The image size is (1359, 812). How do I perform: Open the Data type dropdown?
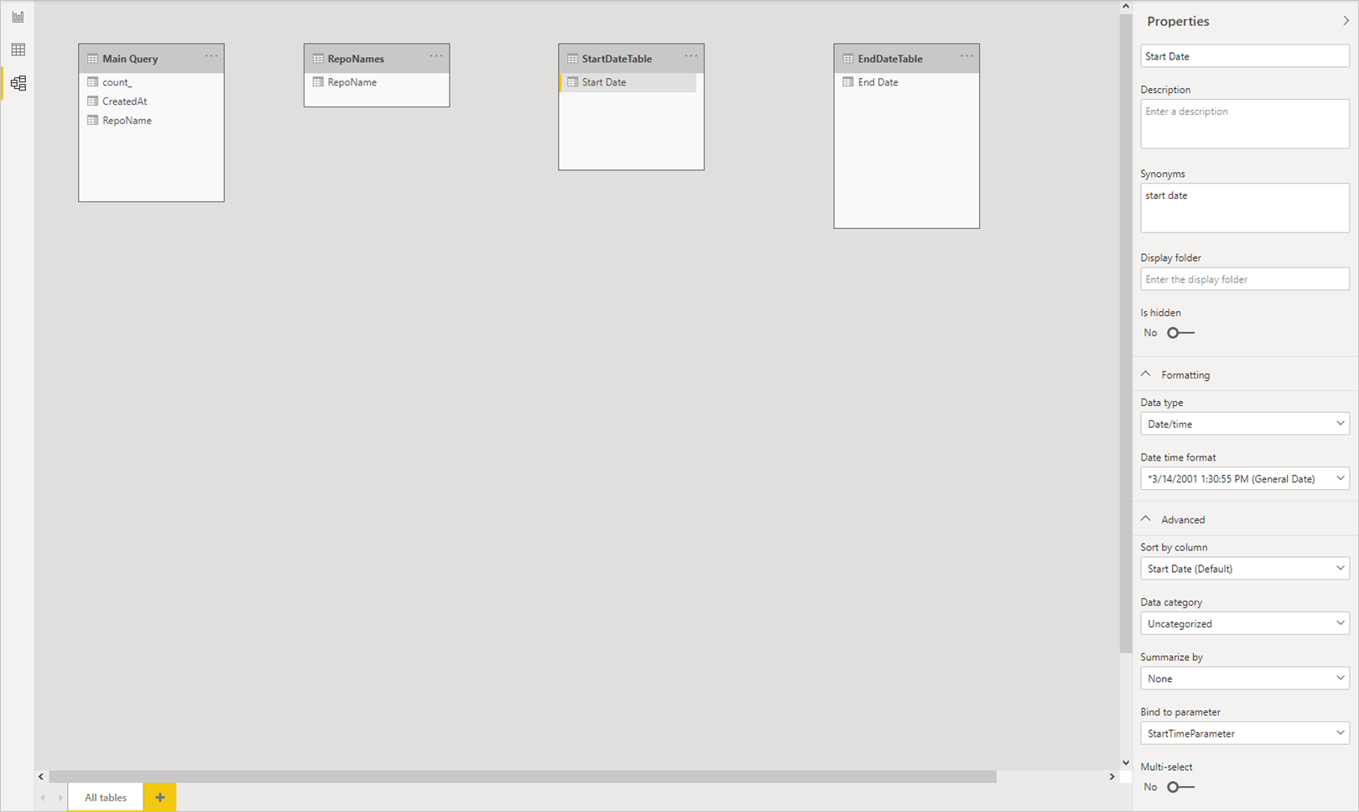tap(1245, 424)
